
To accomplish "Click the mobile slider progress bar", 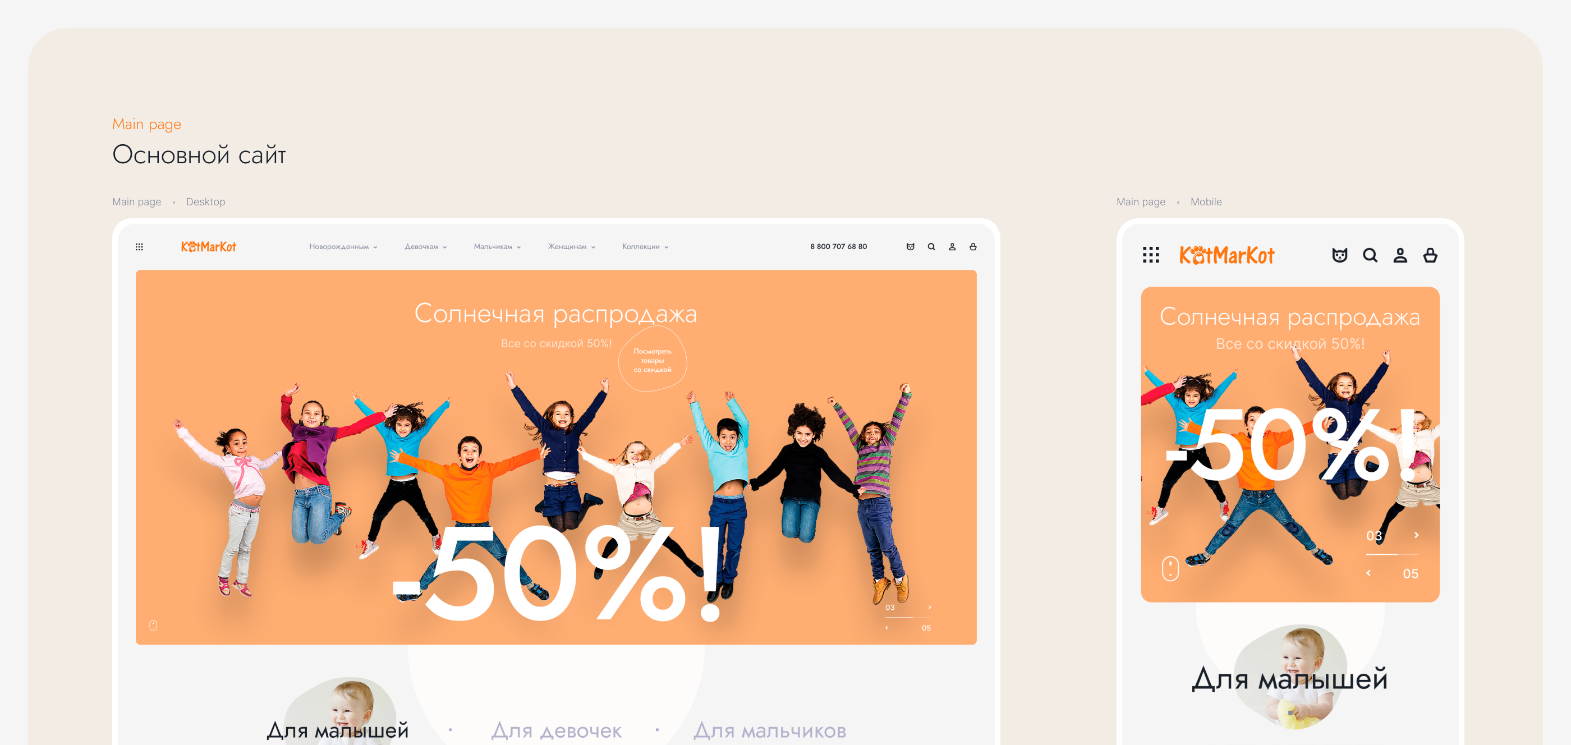I will (1393, 554).
